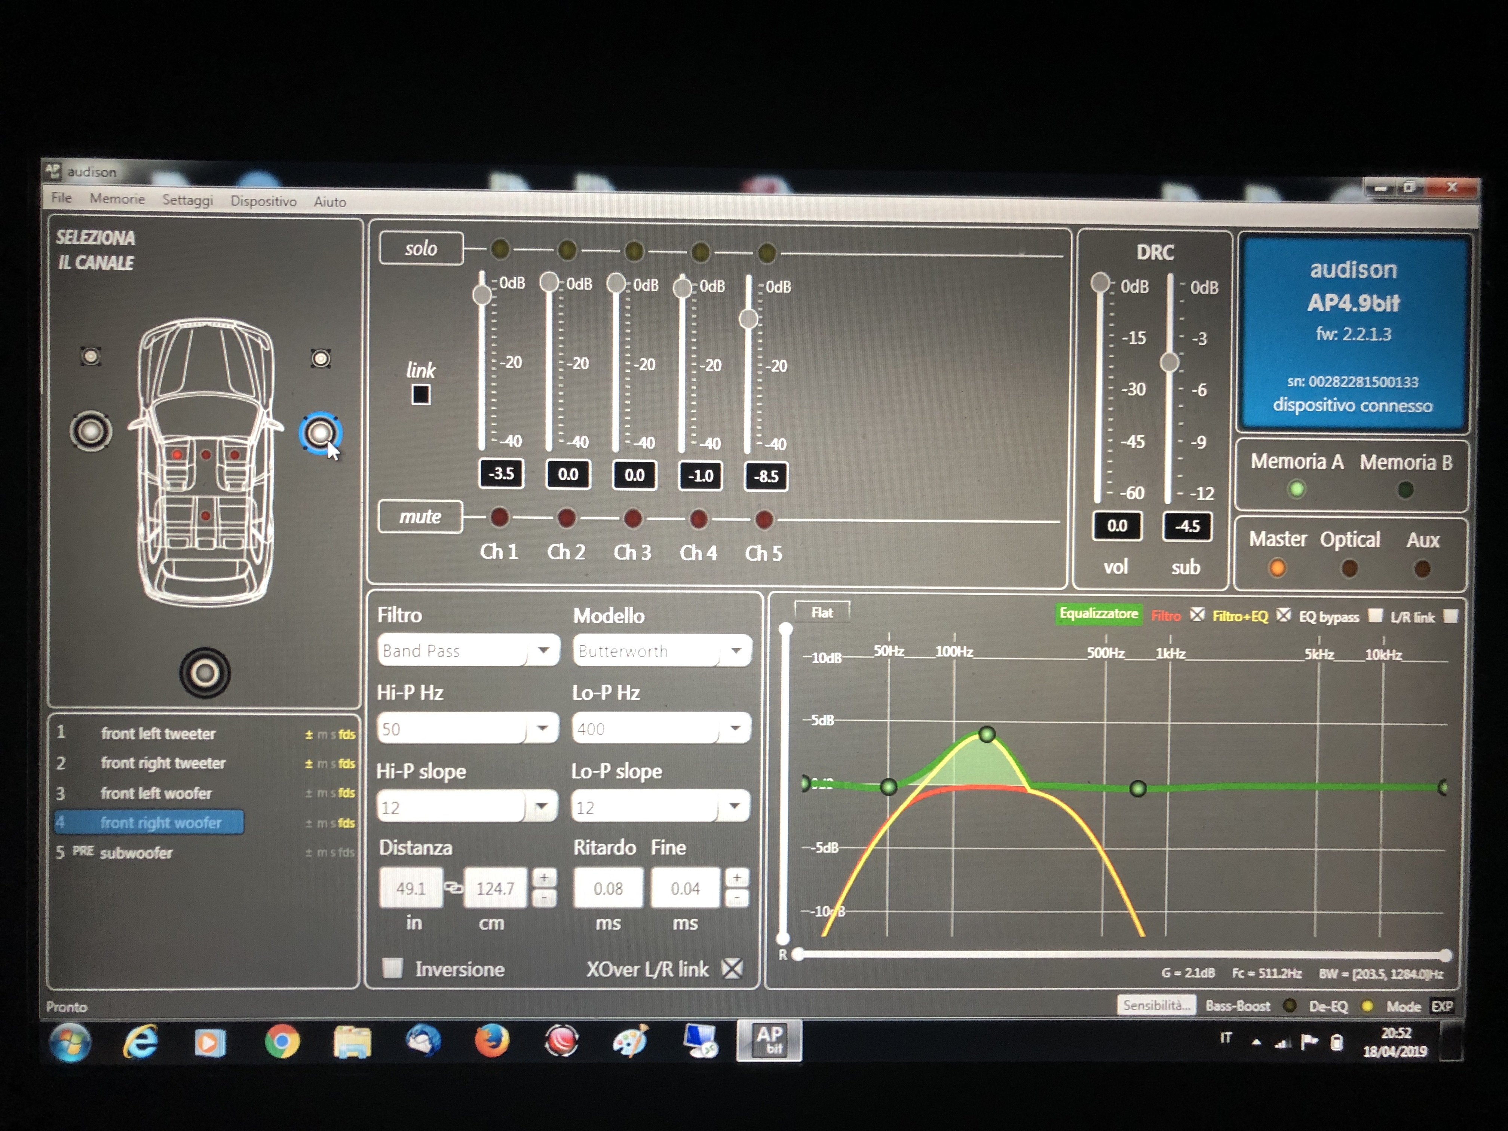Open the Lo-P slope dropdown
This screenshot has height=1131, width=1508.
click(660, 807)
